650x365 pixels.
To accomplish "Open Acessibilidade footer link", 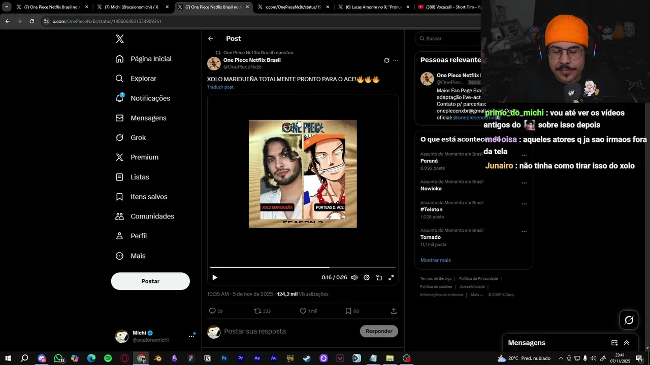I will pos(472,287).
